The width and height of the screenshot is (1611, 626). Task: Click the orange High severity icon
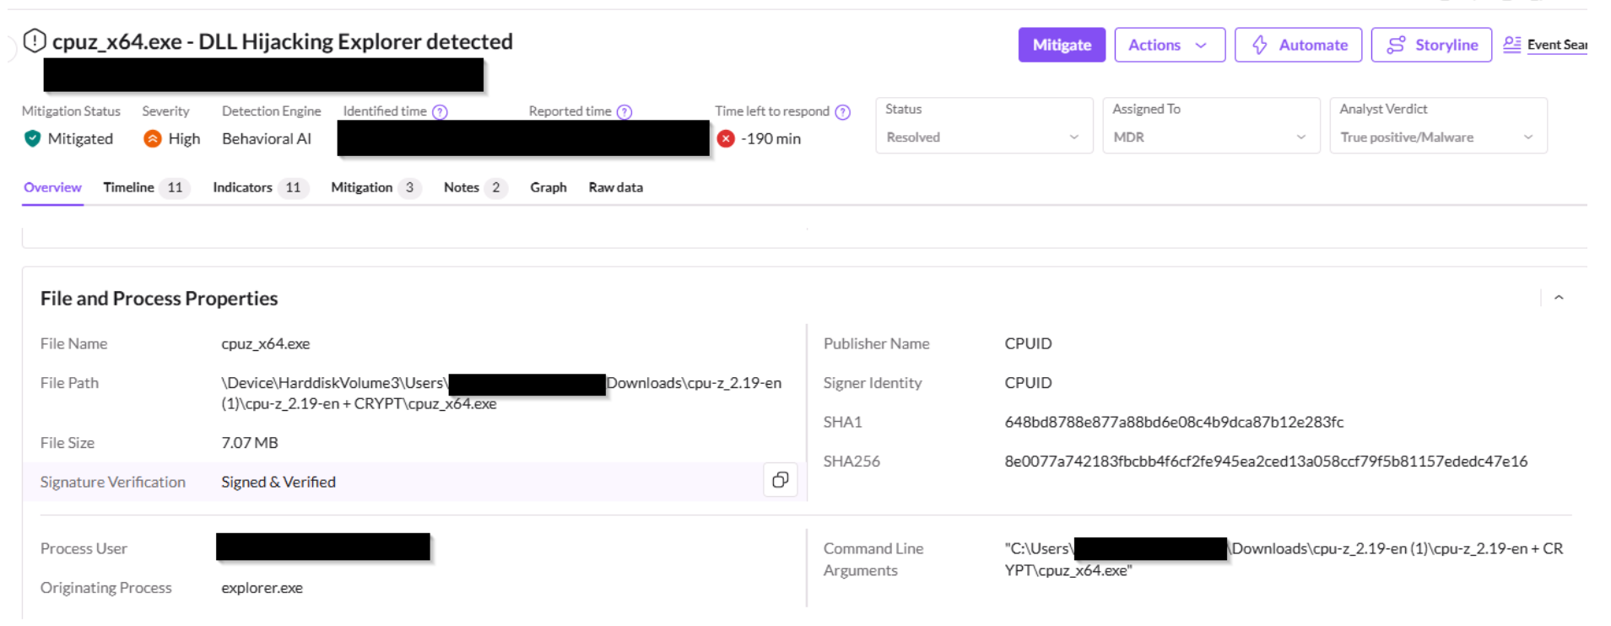coord(153,138)
